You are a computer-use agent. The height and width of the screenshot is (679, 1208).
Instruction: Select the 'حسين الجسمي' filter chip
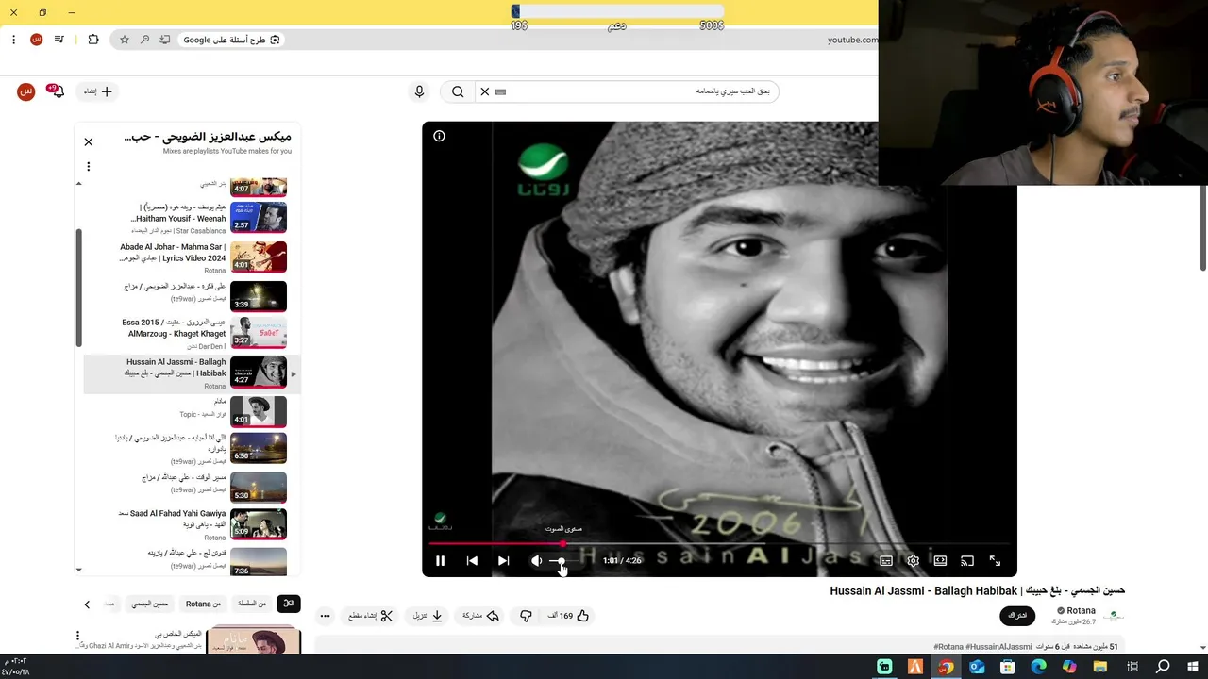[150, 604]
